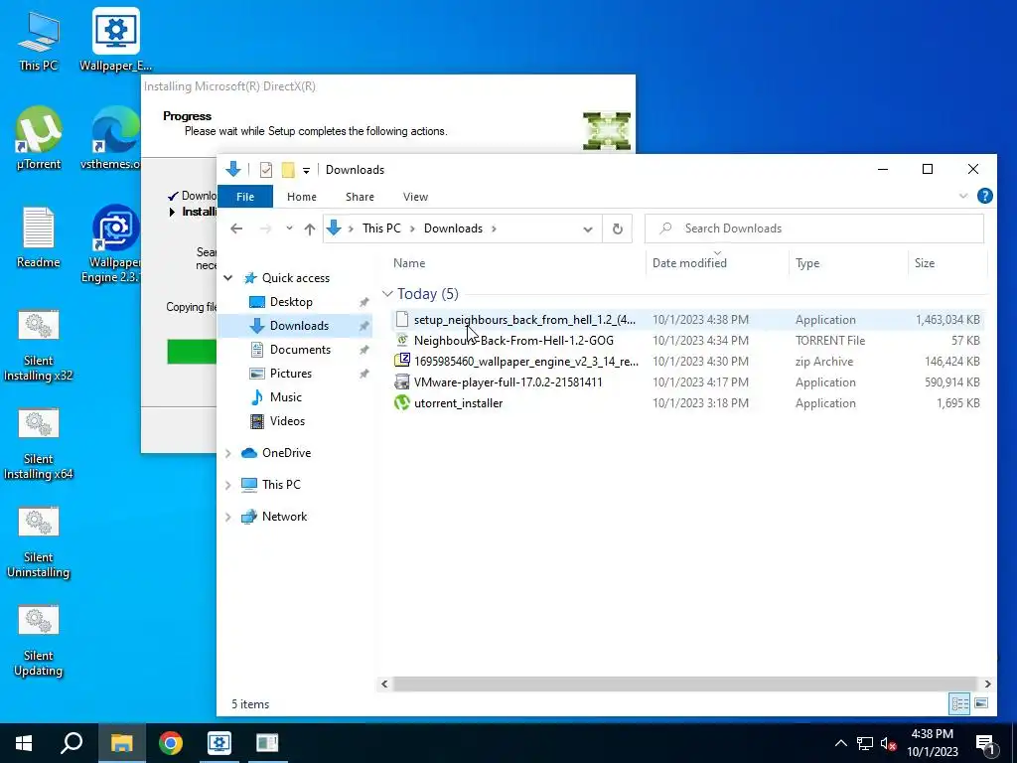Viewport: 1017px width, 763px height.
Task: Click the Windows Start button
Action: point(24,743)
